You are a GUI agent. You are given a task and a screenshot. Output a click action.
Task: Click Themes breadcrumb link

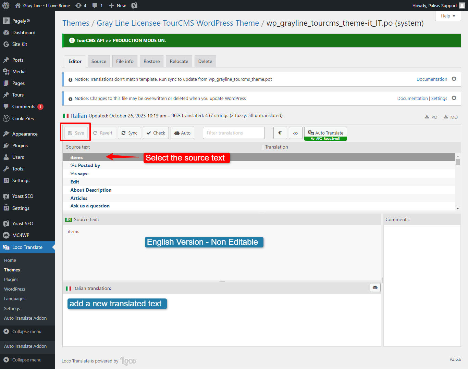point(76,23)
